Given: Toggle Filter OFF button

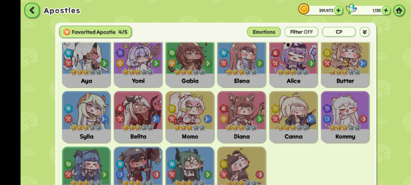Looking at the screenshot, I should point(301,32).
